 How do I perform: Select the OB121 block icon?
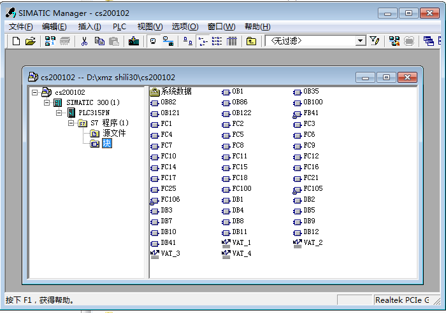coord(154,114)
